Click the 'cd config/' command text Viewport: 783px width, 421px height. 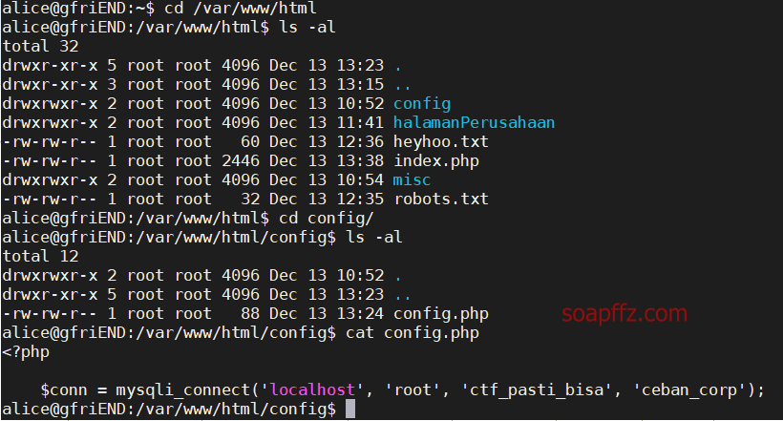[326, 219]
